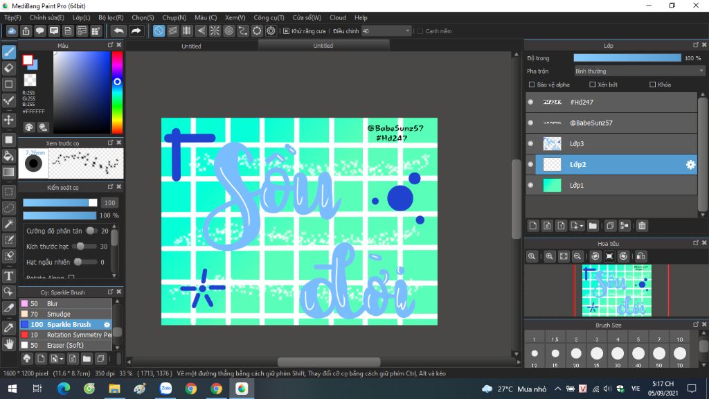Select the Move tool with four arrows

tap(8, 120)
